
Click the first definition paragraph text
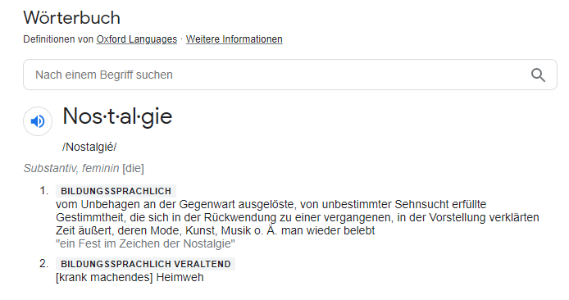tap(297, 217)
